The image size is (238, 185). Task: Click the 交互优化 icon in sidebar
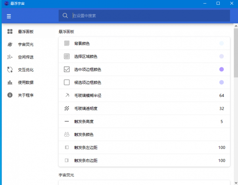click(x=10, y=70)
